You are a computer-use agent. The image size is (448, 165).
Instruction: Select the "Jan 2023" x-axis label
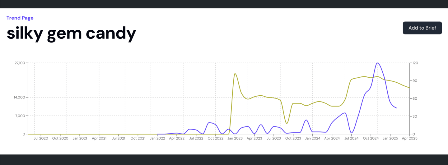point(235,138)
